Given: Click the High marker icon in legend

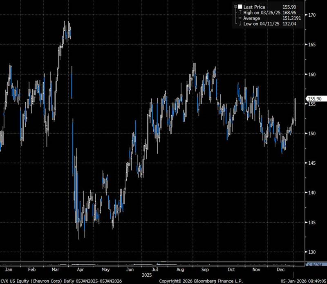Looking at the screenshot, I should (240, 12).
